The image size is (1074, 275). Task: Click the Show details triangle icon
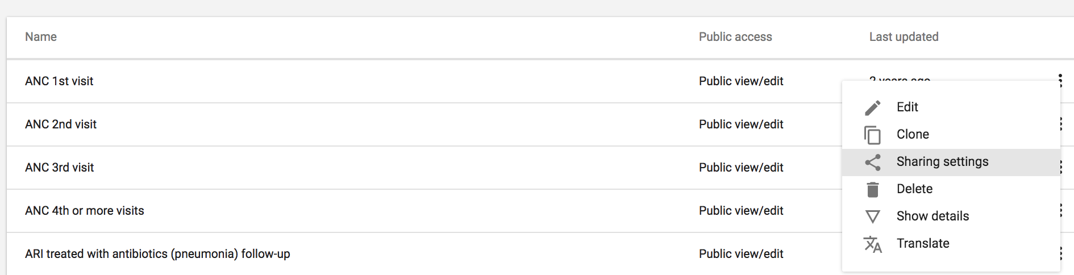(x=873, y=216)
